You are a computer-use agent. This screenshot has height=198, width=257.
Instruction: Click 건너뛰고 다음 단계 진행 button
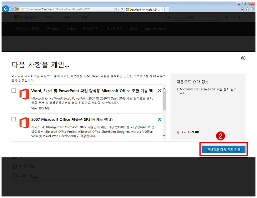[x=223, y=149]
